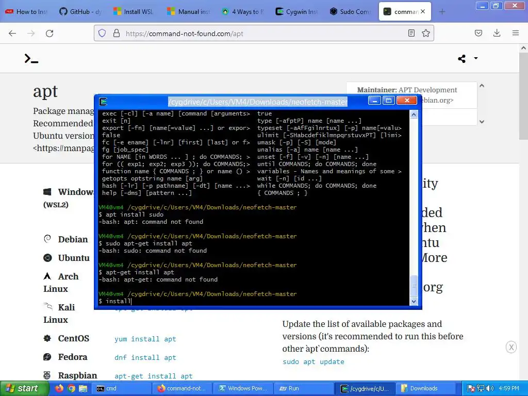Click the command-not-found terminal logo
The image size is (528, 396).
tap(31, 59)
